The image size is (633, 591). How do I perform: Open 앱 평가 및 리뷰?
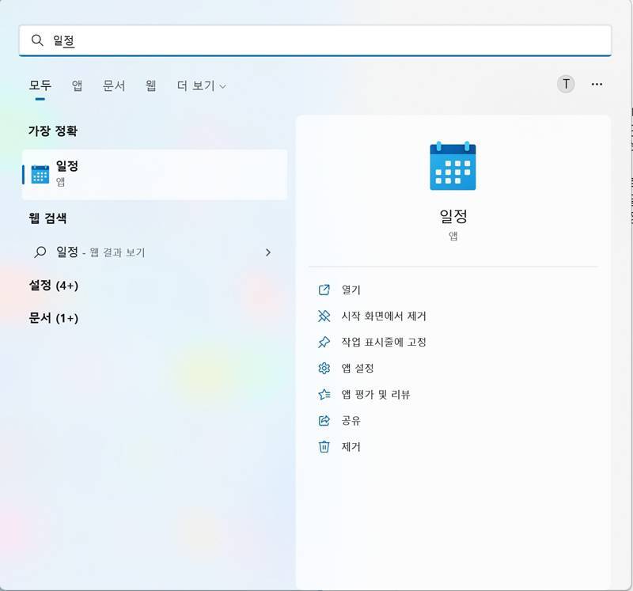coord(376,395)
